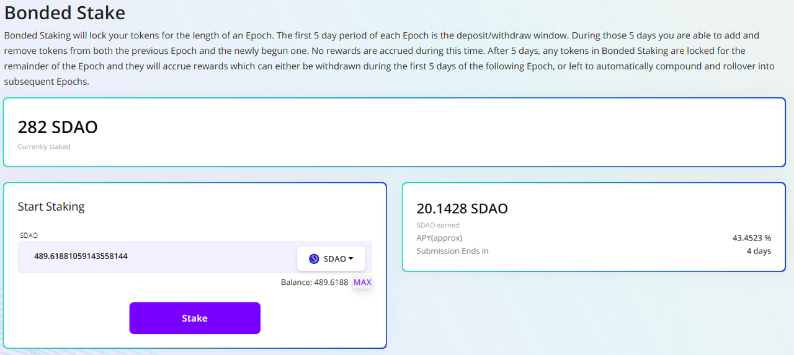
Task: Click the 282 SDAO staked amount
Action: pyautogui.click(x=58, y=127)
